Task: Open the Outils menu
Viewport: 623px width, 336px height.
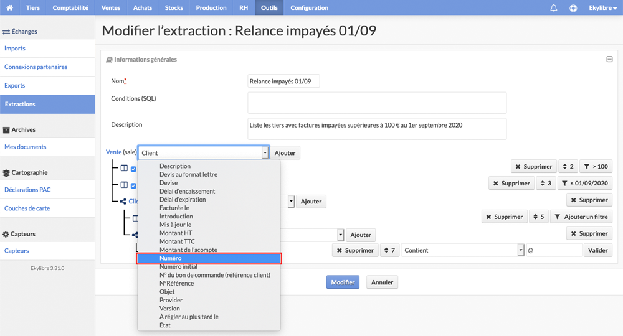Action: tap(269, 7)
